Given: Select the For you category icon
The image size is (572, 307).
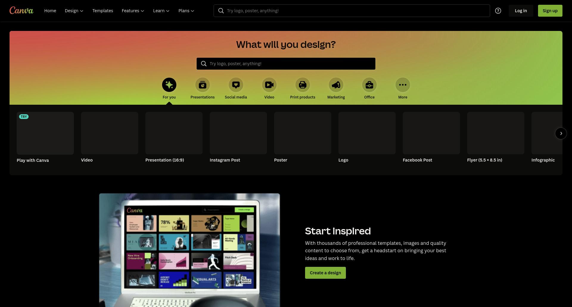Looking at the screenshot, I should pyautogui.click(x=169, y=85).
